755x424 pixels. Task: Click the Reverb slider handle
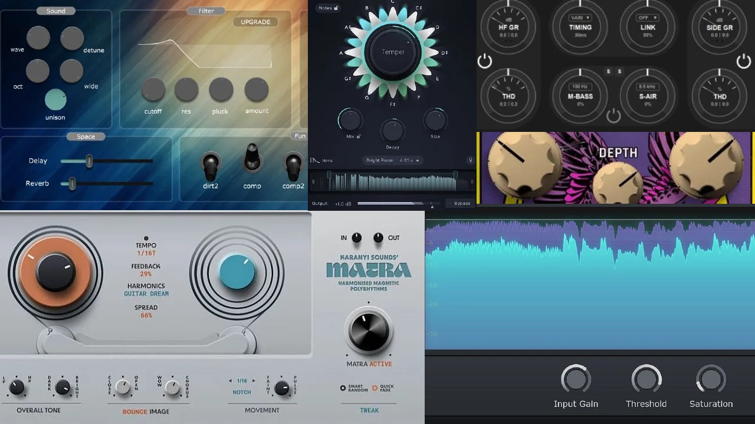tap(72, 183)
